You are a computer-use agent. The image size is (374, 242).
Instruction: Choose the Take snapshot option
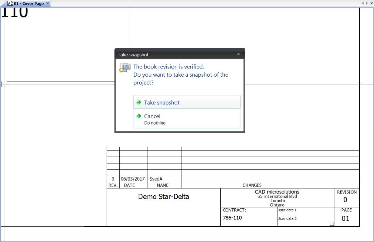pyautogui.click(x=187, y=102)
